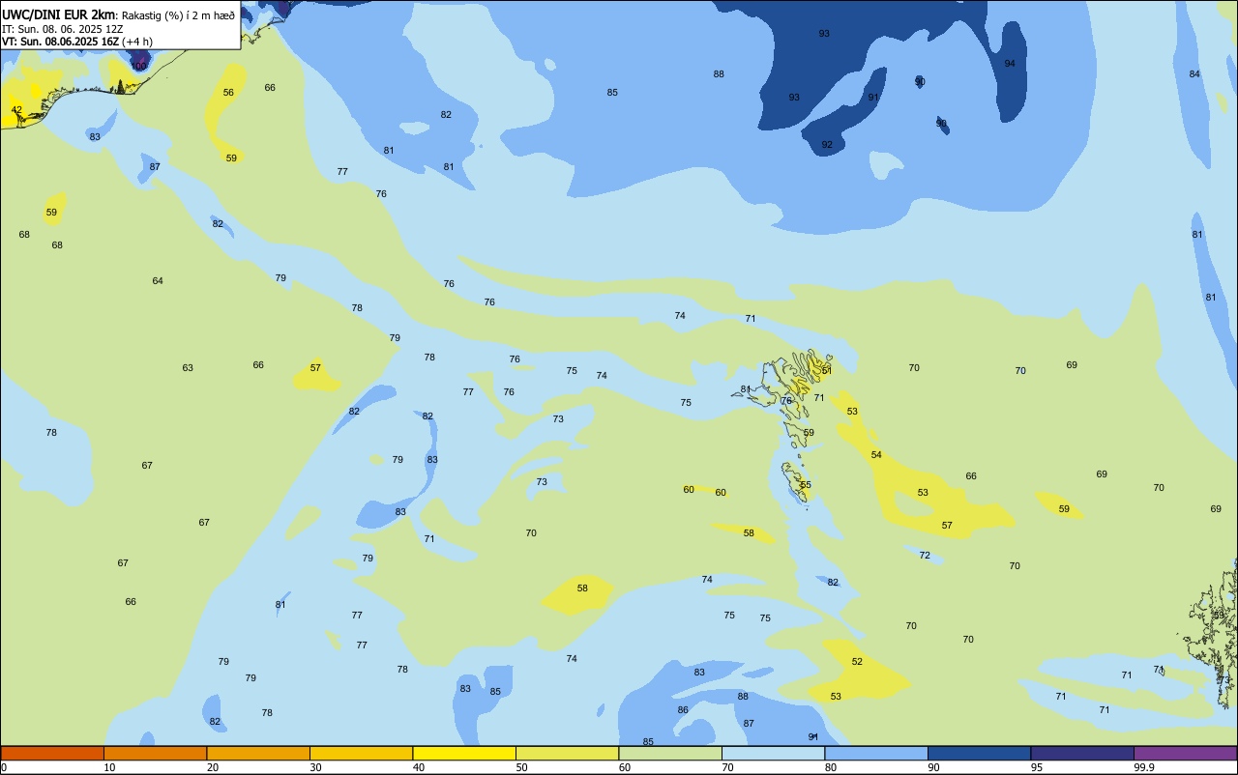Screen dimensions: 1238x775
Task: Select the 90–95 dark blue legend swatch
Action: click(979, 753)
